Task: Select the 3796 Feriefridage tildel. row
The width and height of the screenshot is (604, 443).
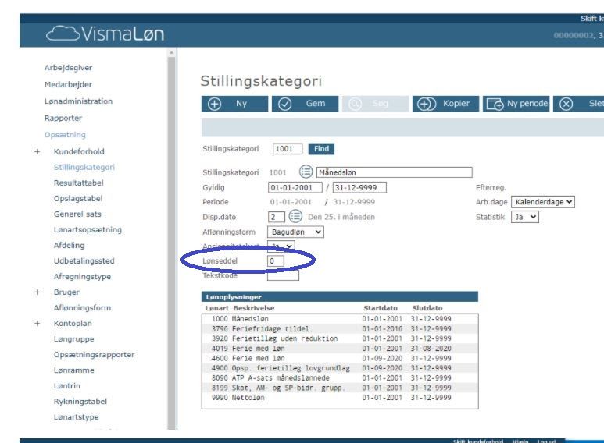Action: click(340, 329)
